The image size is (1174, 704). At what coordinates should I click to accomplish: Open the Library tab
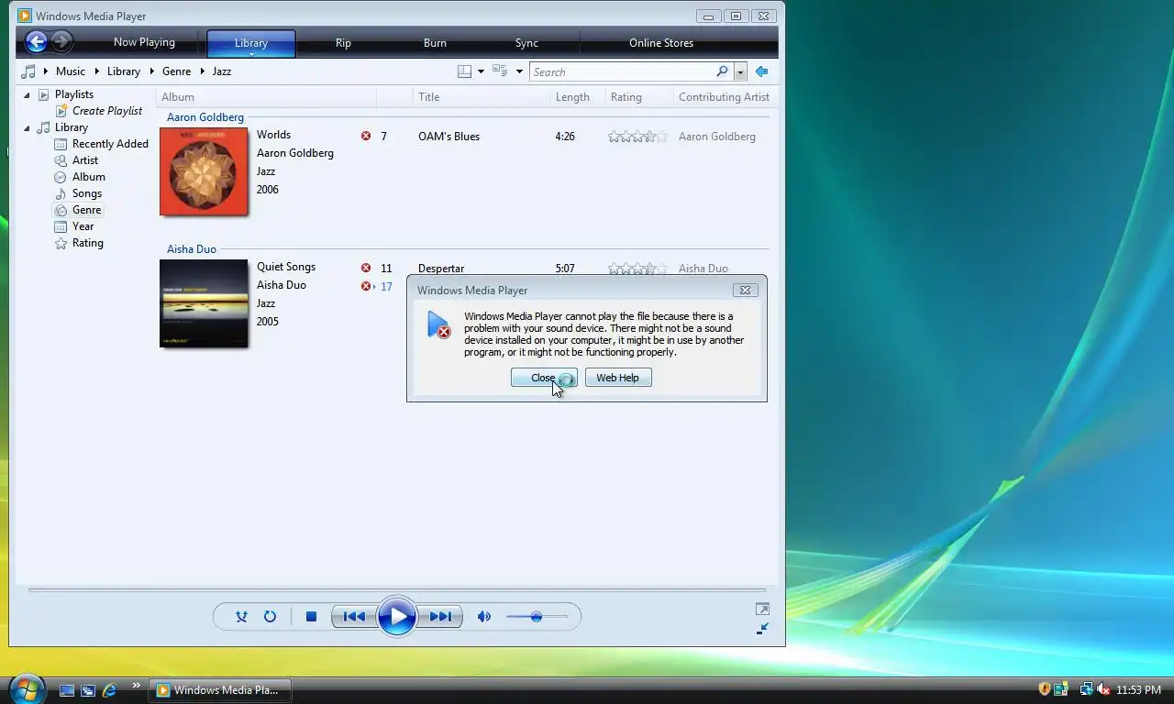click(251, 43)
